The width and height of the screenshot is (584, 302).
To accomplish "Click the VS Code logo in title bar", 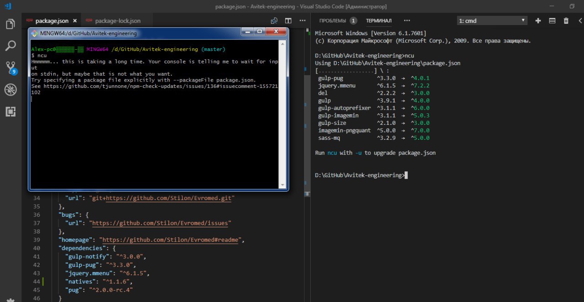I will point(8,6).
